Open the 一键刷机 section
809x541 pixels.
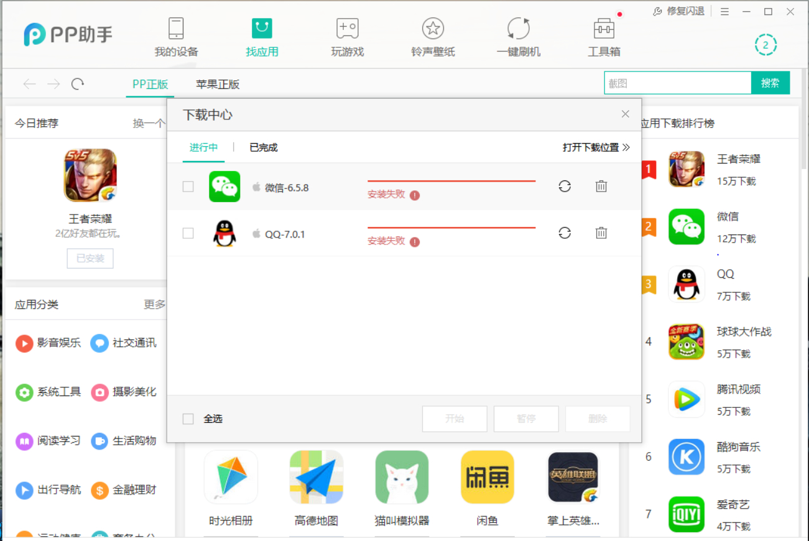[519, 37]
